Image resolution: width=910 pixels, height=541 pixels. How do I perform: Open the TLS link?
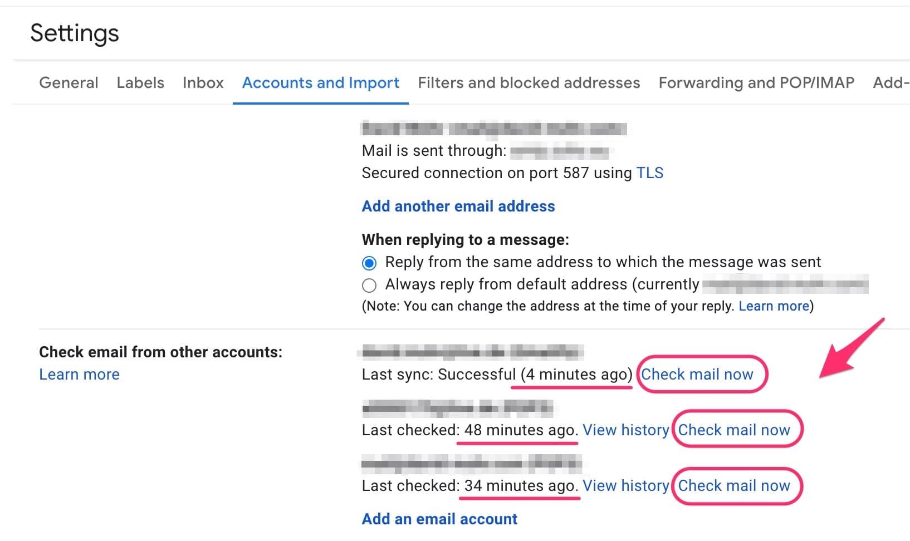point(650,173)
